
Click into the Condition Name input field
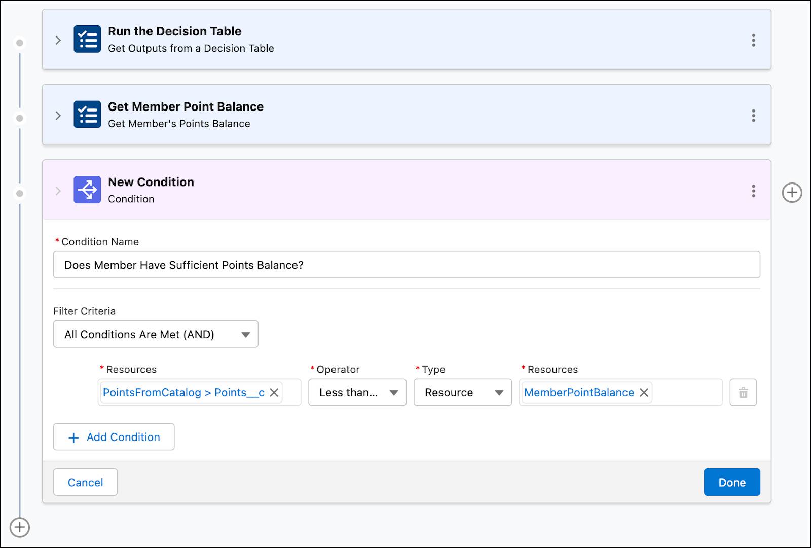click(407, 265)
